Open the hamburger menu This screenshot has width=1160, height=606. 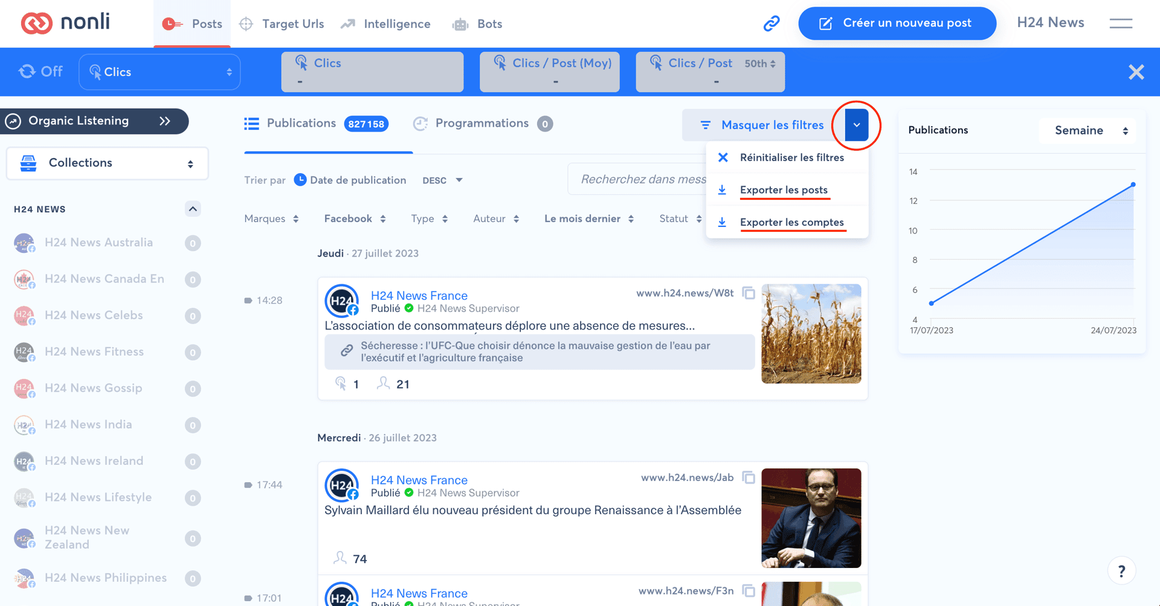pyautogui.click(x=1121, y=24)
